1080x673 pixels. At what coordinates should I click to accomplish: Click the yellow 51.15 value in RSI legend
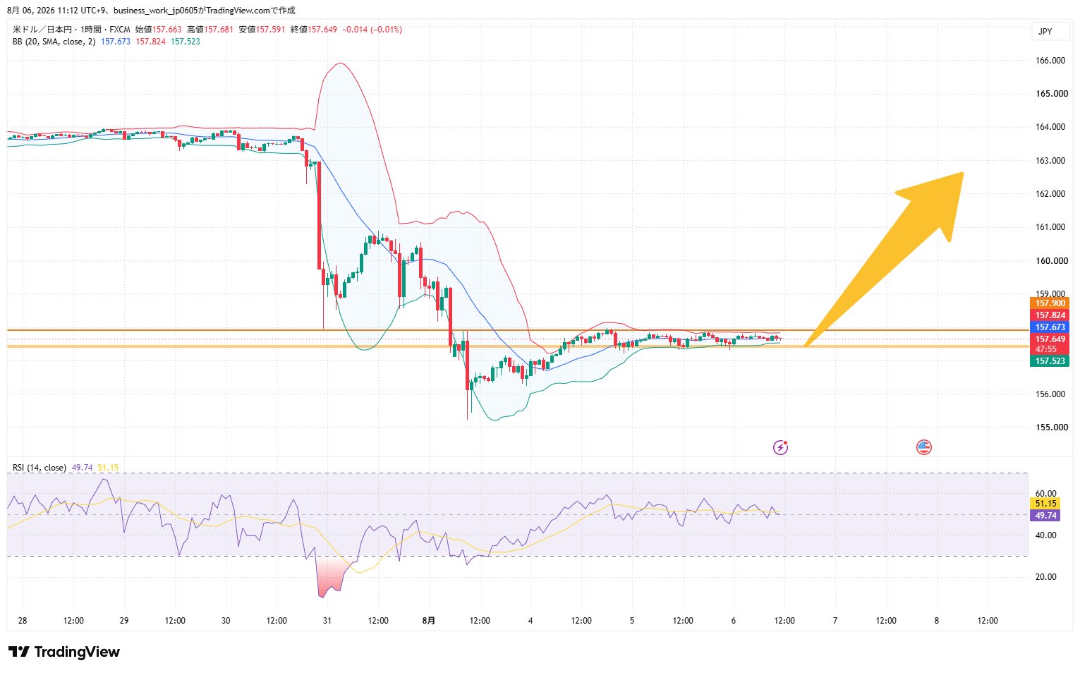coord(108,468)
